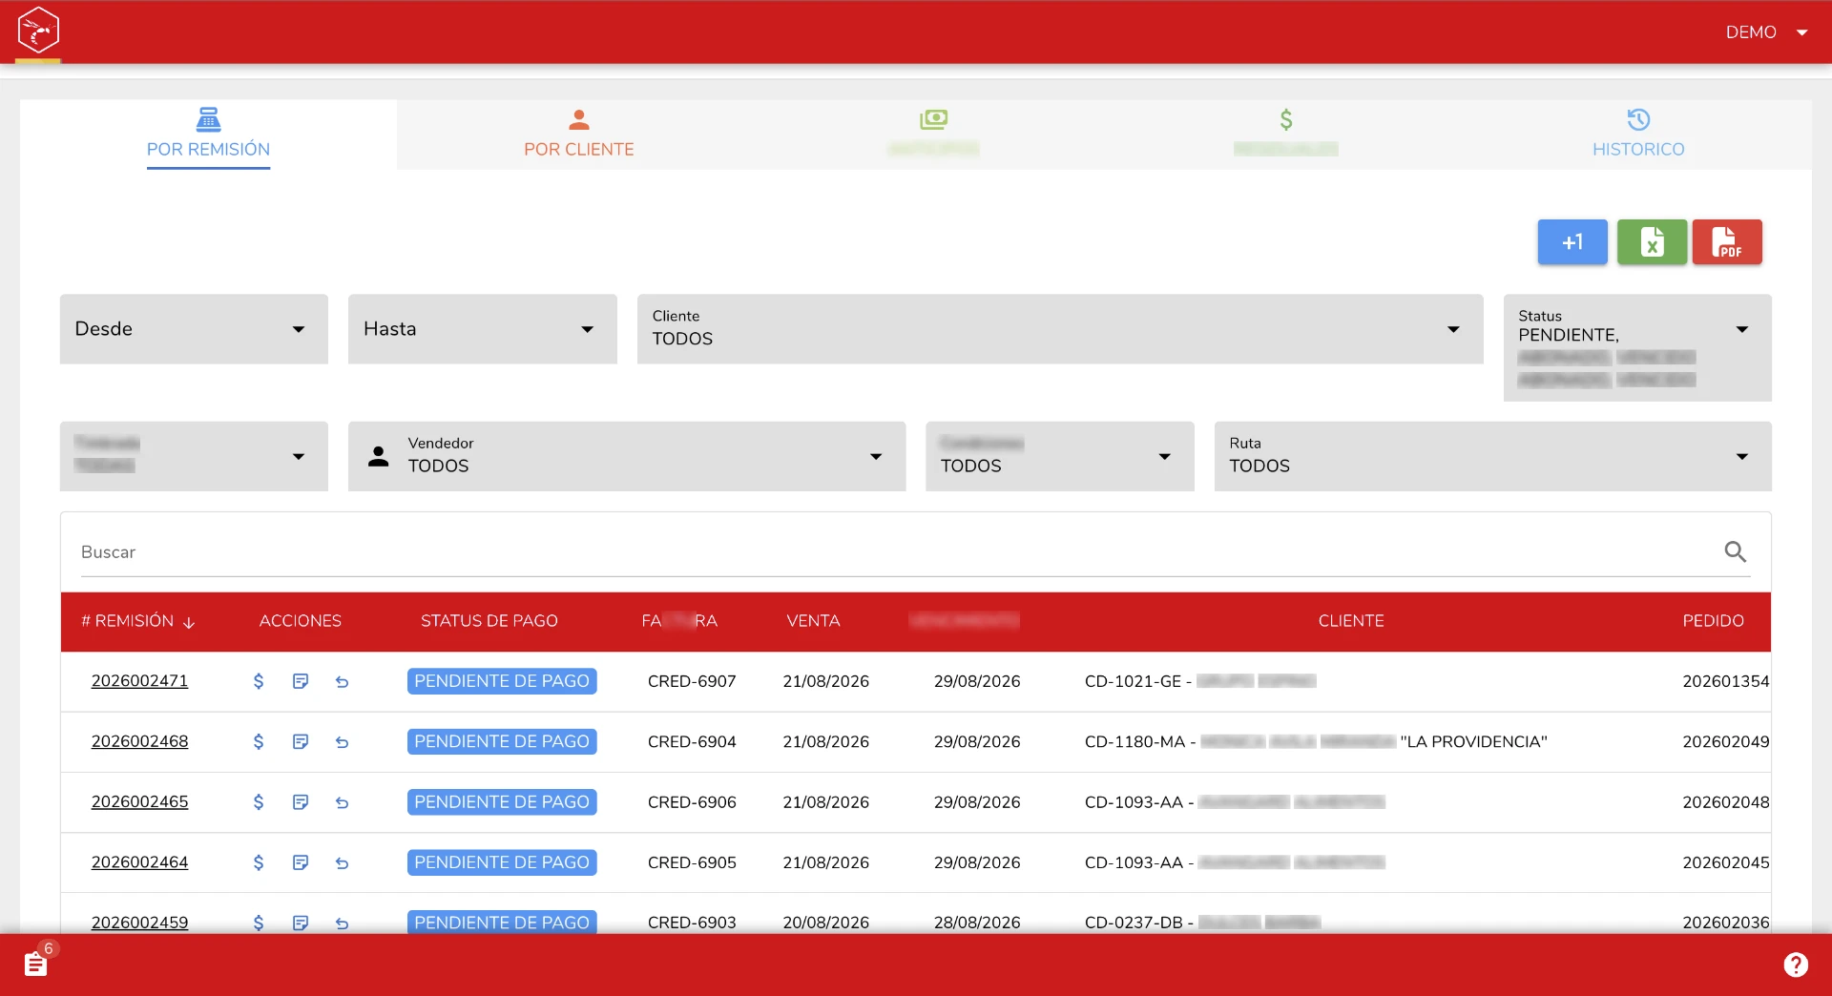The image size is (1832, 996).
Task: Open the DEMO user menu
Action: click(1766, 32)
